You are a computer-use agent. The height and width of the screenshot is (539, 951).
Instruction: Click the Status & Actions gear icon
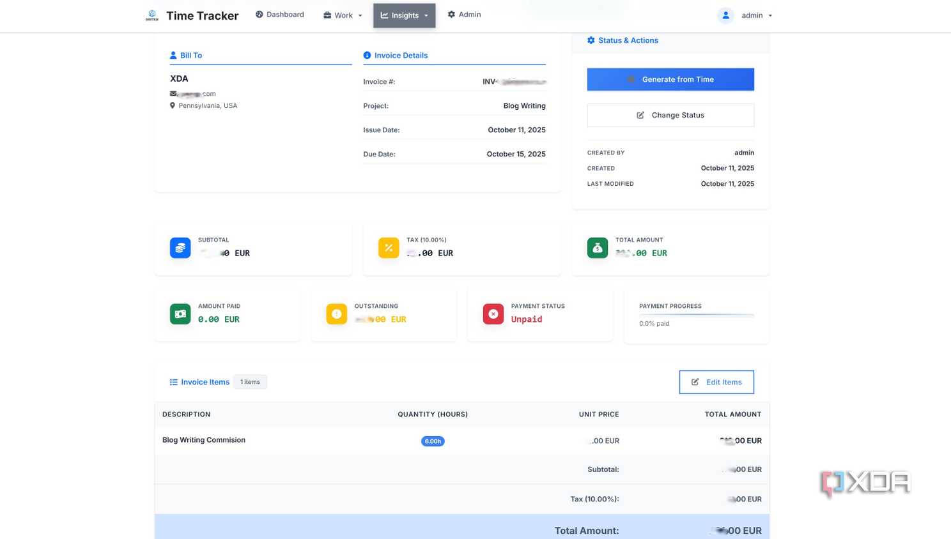point(591,40)
